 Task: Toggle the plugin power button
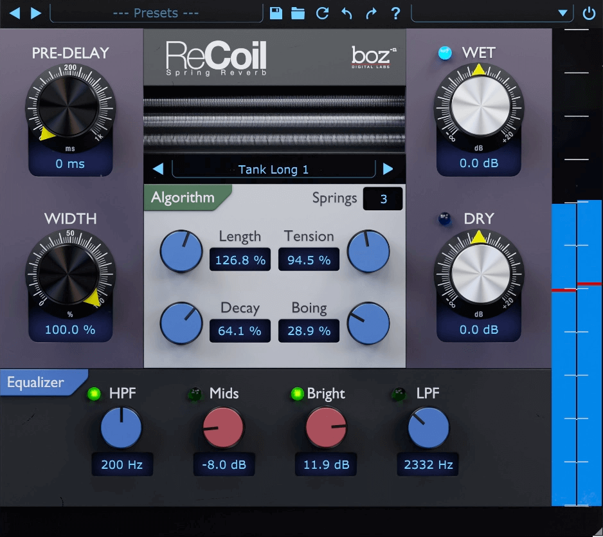pyautogui.click(x=589, y=12)
